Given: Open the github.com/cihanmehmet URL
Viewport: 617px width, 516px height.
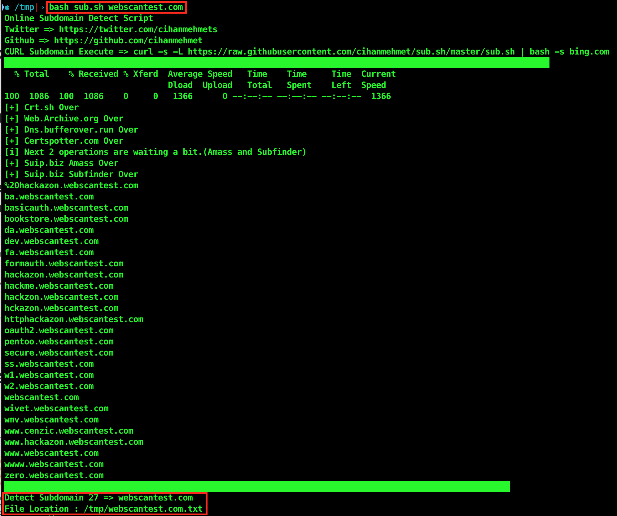Looking at the screenshot, I should pyautogui.click(x=128, y=41).
